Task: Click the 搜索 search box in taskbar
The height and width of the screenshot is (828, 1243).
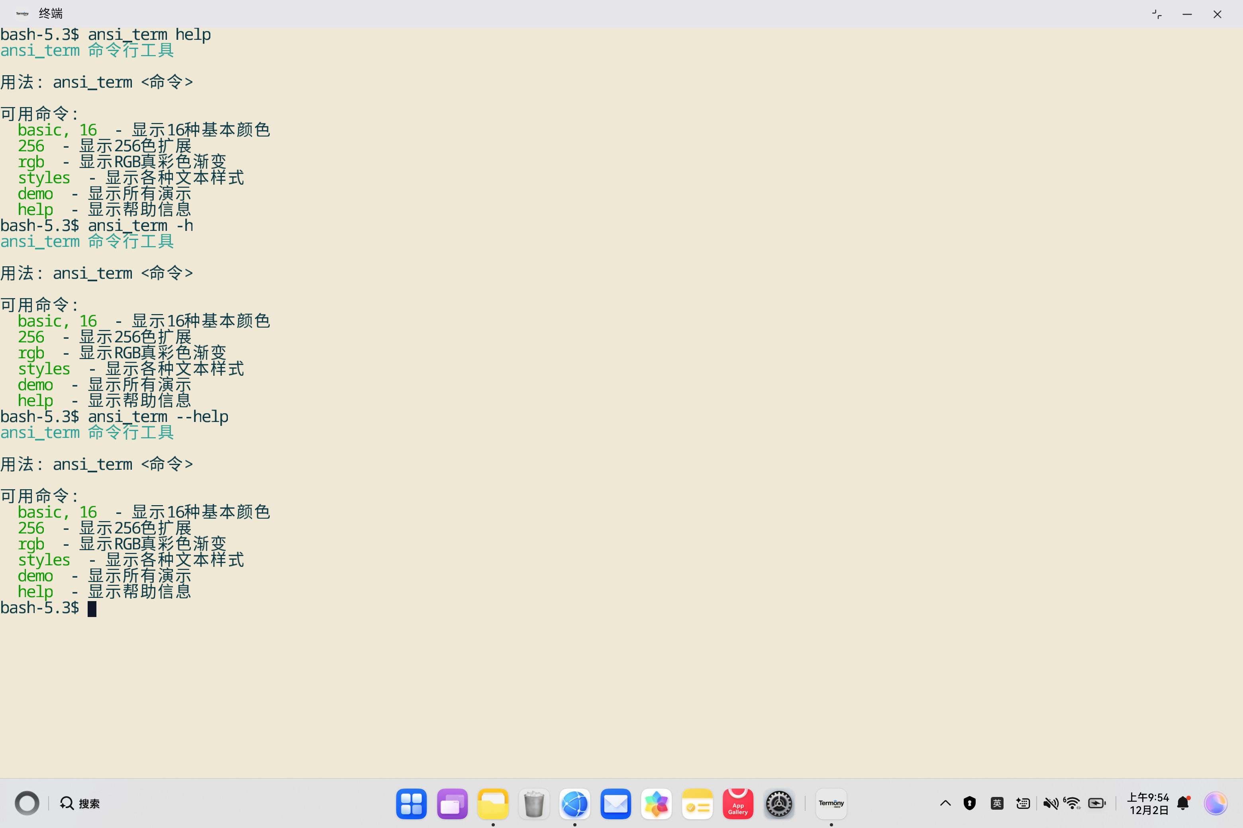Action: [80, 803]
